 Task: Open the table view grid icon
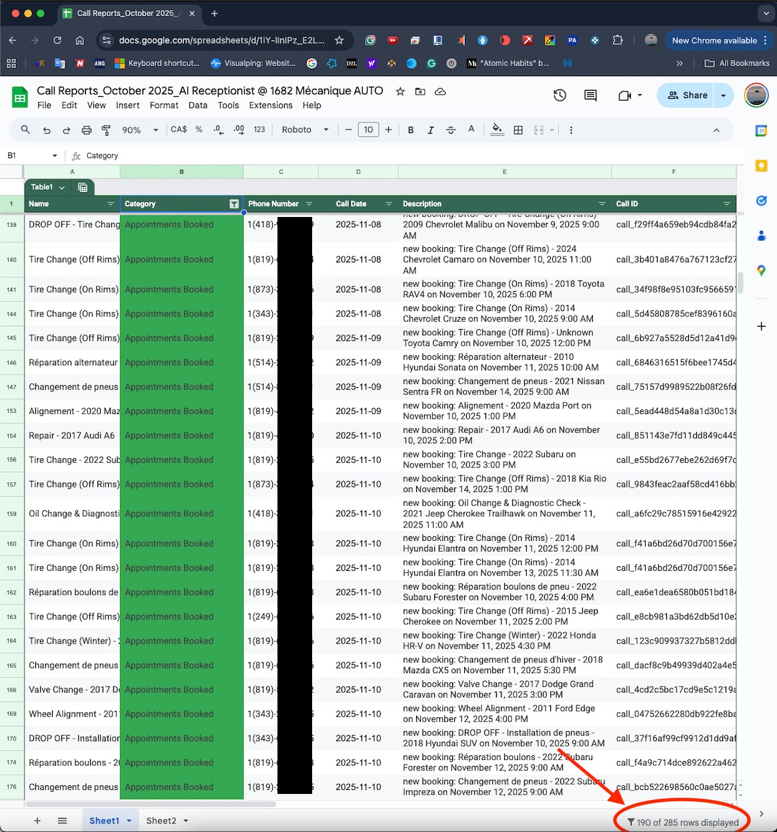(83, 188)
